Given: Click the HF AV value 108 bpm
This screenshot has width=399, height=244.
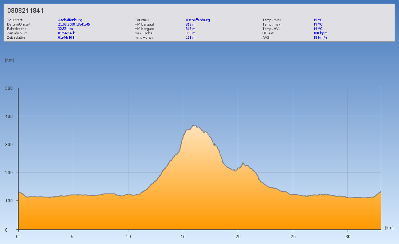Looking at the screenshot, I should tap(320, 33).
